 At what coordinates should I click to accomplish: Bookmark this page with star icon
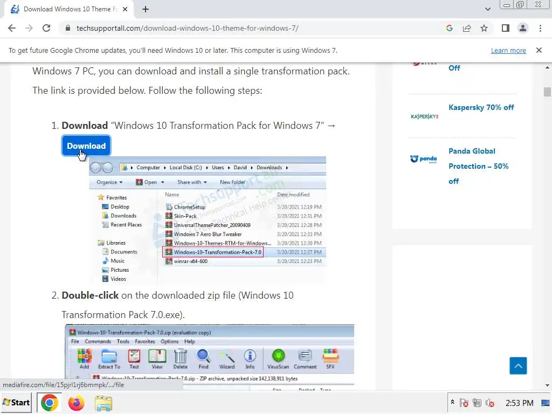coord(484,28)
